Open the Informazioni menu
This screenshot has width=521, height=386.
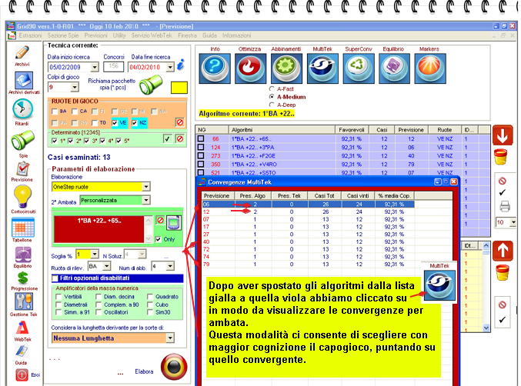236,35
